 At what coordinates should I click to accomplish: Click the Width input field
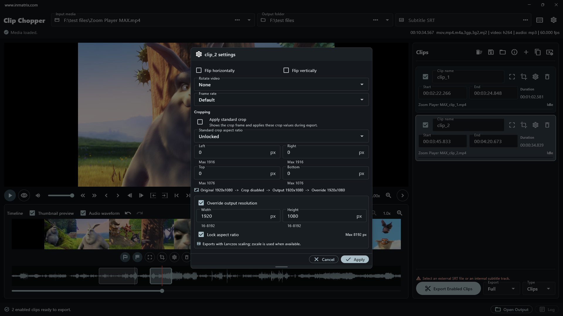tap(238, 216)
